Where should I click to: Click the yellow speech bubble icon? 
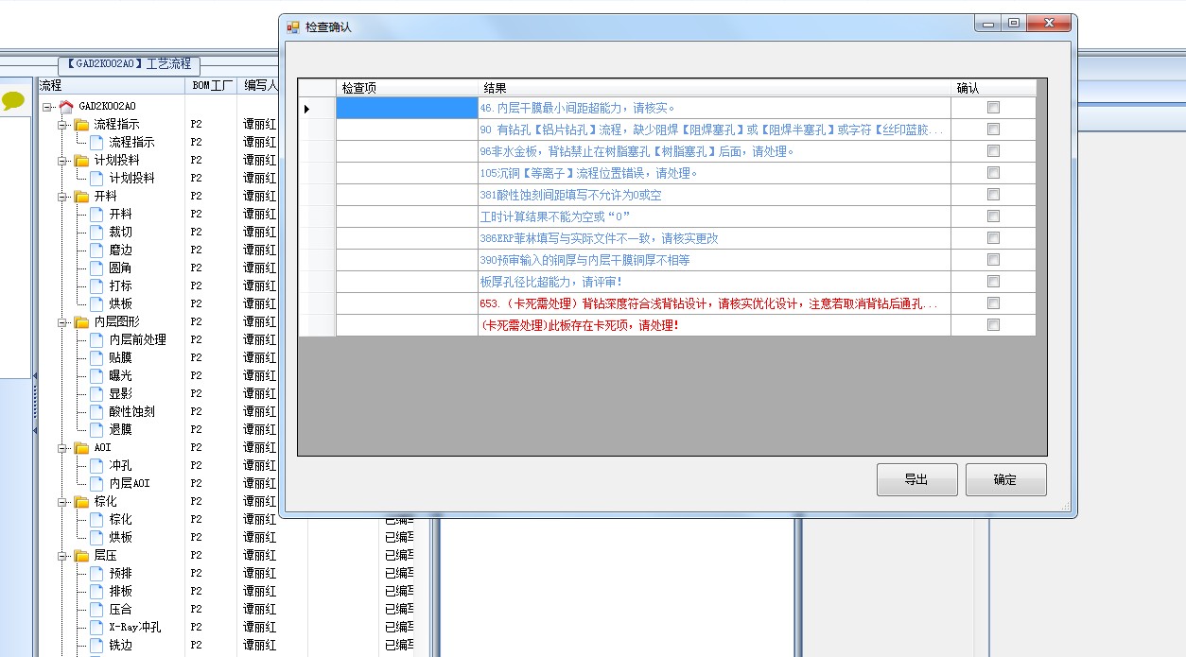point(13,100)
